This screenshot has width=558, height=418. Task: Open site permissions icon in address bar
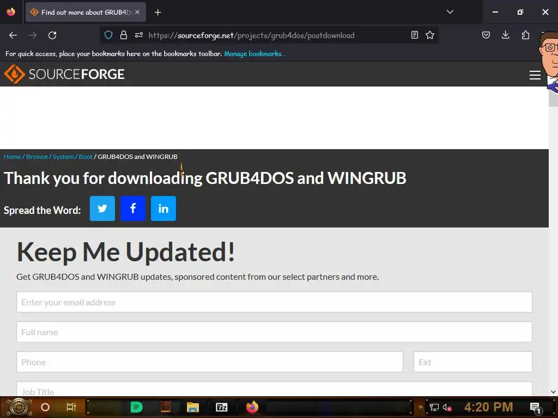coord(139,35)
